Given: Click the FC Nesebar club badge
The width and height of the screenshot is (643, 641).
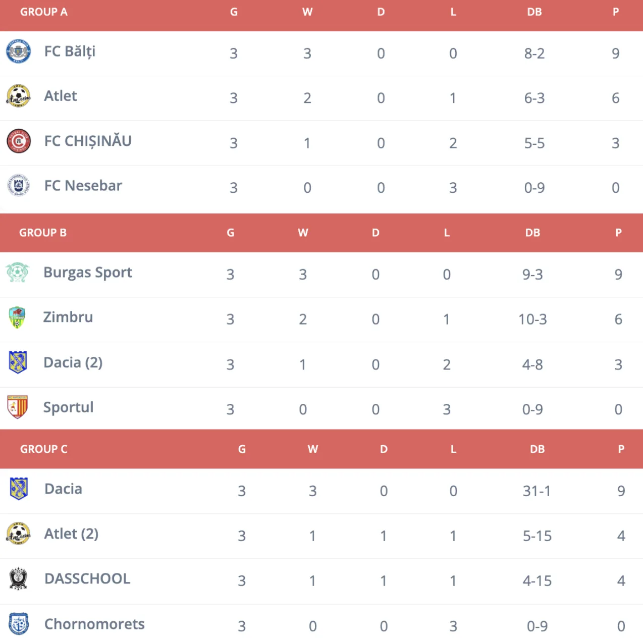Looking at the screenshot, I should [18, 186].
